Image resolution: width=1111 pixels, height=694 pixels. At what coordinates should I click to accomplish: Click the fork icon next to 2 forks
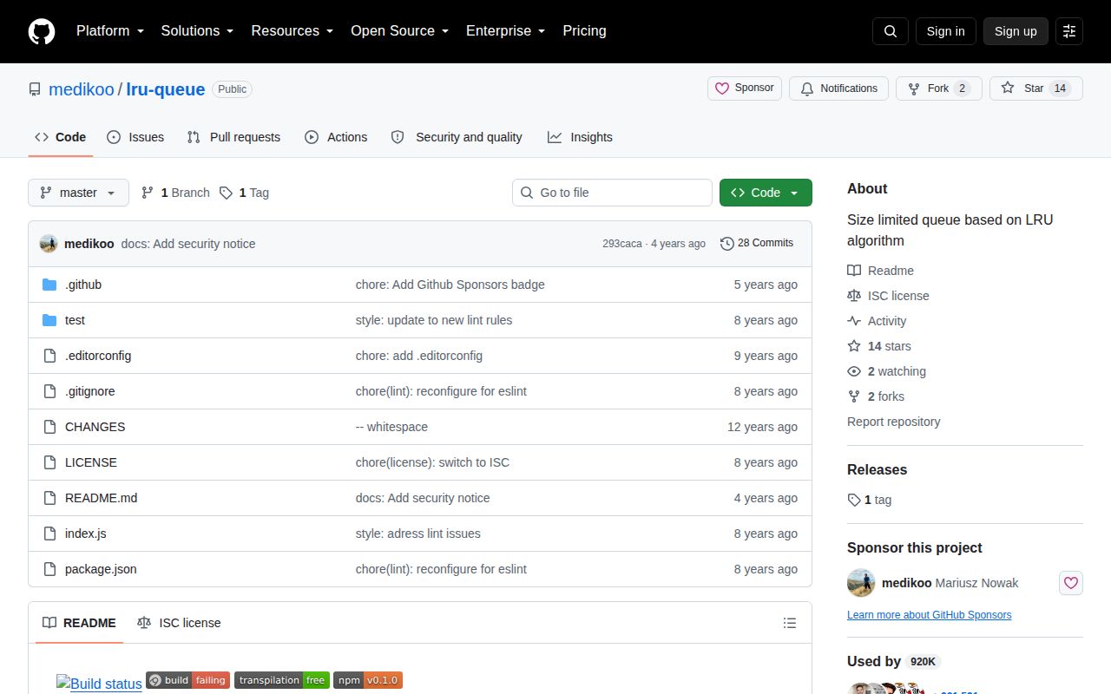854,396
